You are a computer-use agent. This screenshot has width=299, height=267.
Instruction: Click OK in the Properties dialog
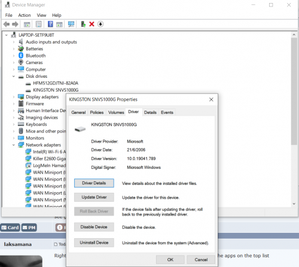pyautogui.click(x=170, y=260)
